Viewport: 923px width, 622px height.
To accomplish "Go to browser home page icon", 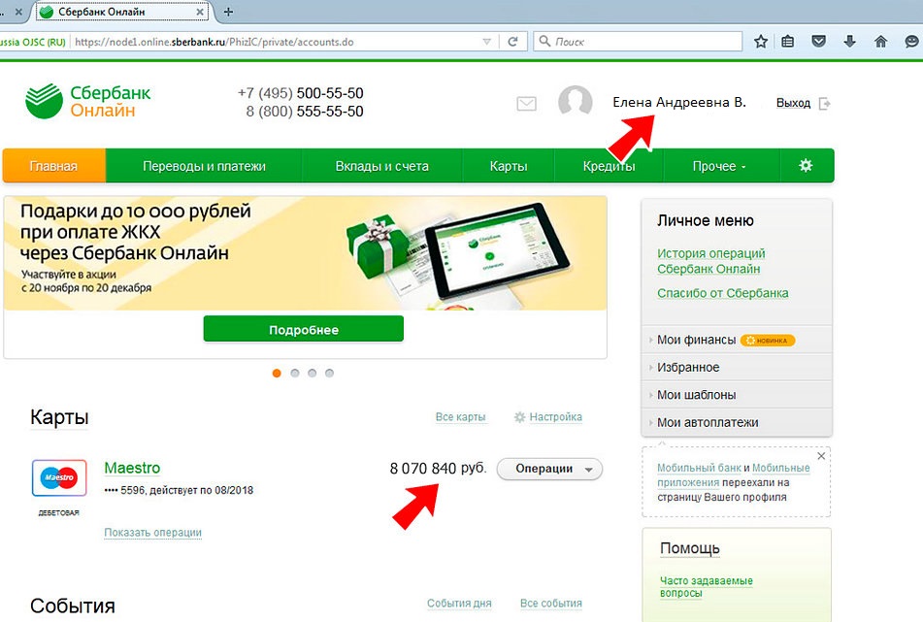I will [880, 42].
